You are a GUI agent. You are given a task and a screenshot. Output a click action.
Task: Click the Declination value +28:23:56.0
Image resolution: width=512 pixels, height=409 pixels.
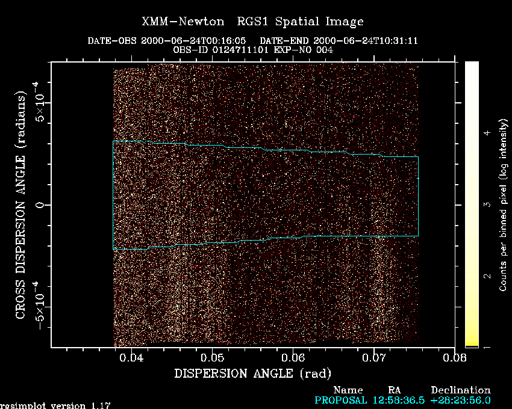[x=460, y=400]
